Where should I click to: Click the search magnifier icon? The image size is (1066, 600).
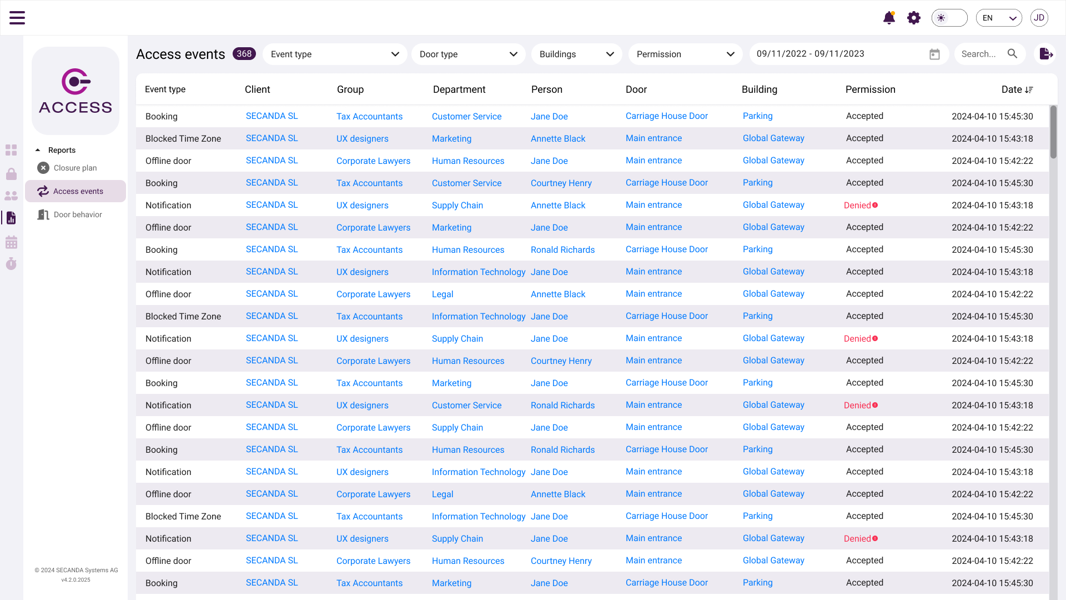[x=1012, y=54]
